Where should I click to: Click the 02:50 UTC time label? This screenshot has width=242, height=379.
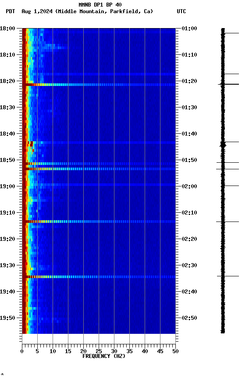click(189, 318)
